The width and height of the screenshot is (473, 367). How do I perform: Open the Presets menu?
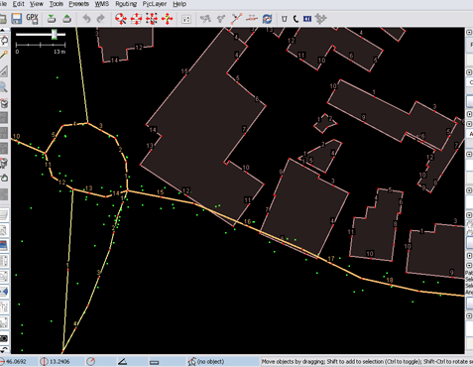78,4
